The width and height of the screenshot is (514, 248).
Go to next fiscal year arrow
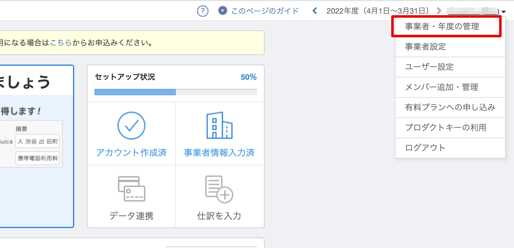pos(439,11)
